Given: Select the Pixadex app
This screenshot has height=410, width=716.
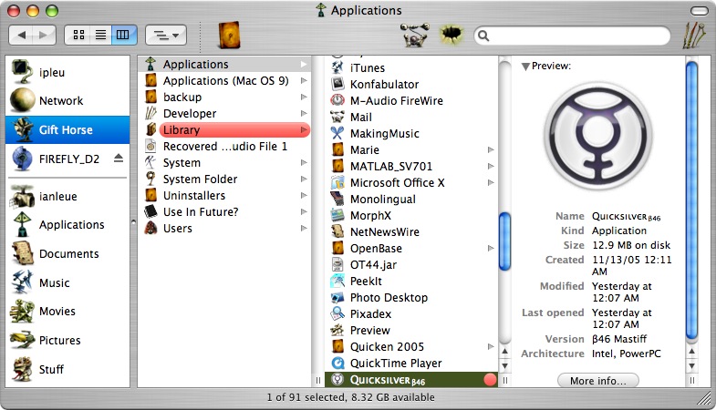Looking at the screenshot, I should point(411,314).
